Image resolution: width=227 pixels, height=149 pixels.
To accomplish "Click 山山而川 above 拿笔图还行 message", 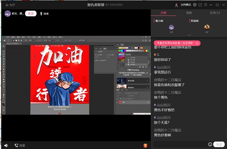I will click(x=164, y=67).
